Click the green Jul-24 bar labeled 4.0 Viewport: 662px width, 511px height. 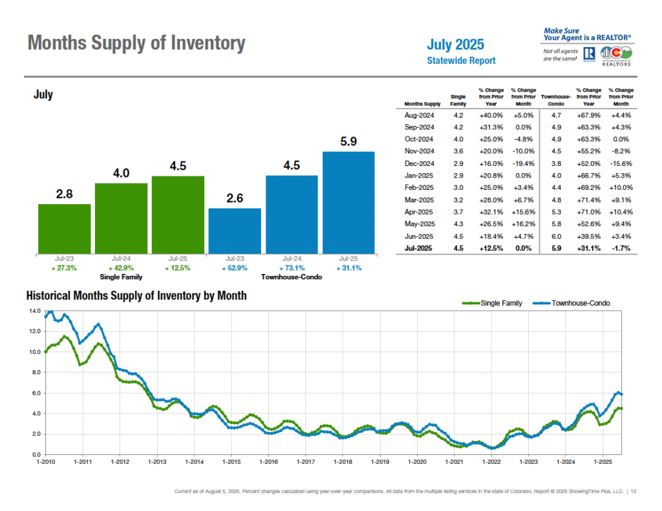point(121,217)
